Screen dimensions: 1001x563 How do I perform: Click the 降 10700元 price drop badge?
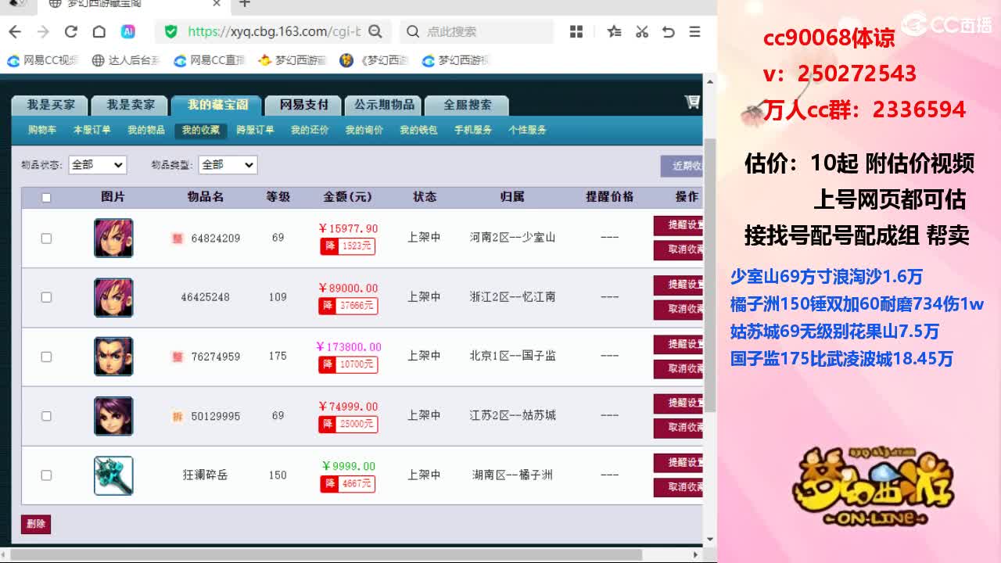click(x=348, y=364)
